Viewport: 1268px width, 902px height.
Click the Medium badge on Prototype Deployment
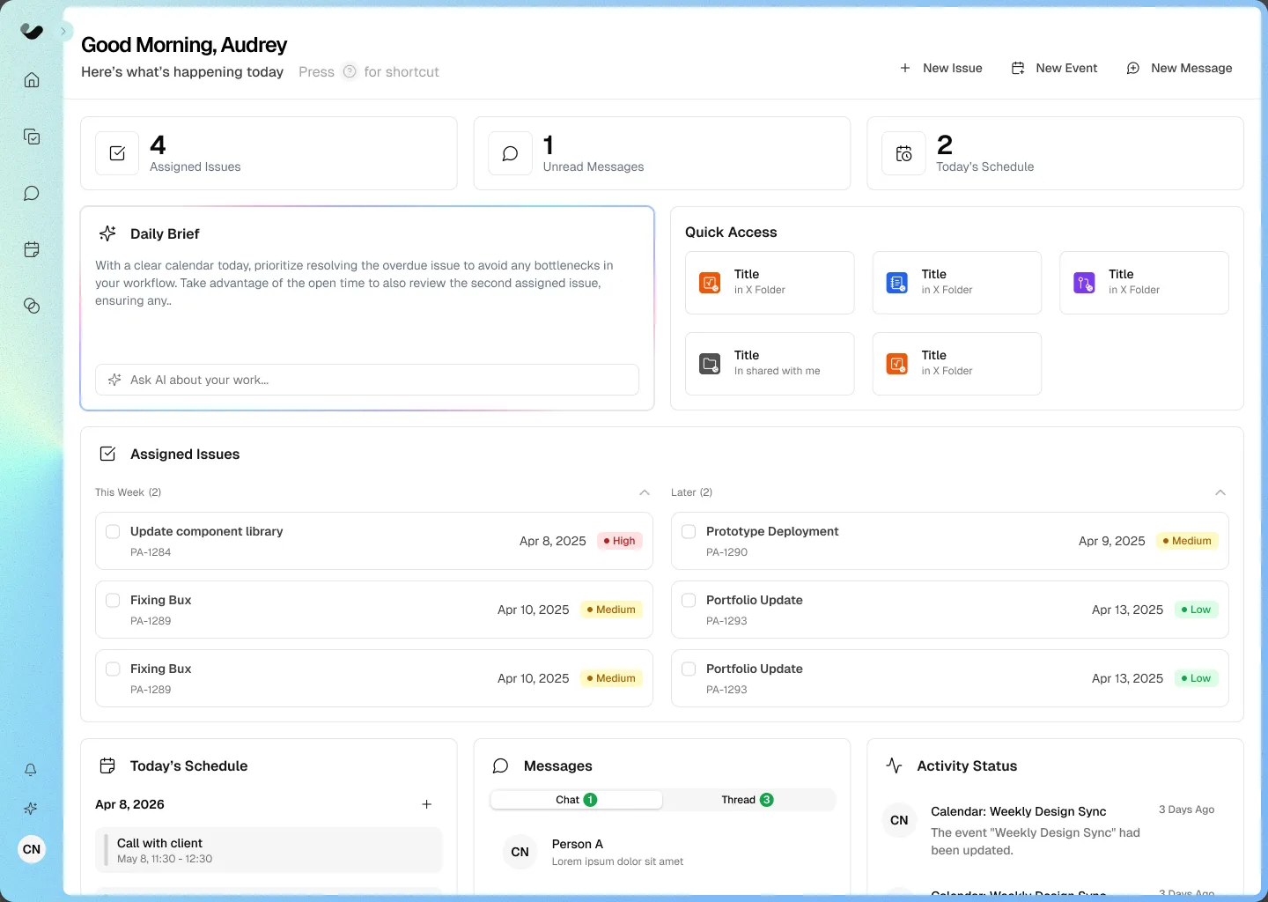1187,541
